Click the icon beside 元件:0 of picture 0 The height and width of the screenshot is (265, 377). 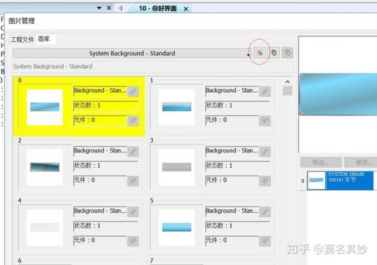133,121
